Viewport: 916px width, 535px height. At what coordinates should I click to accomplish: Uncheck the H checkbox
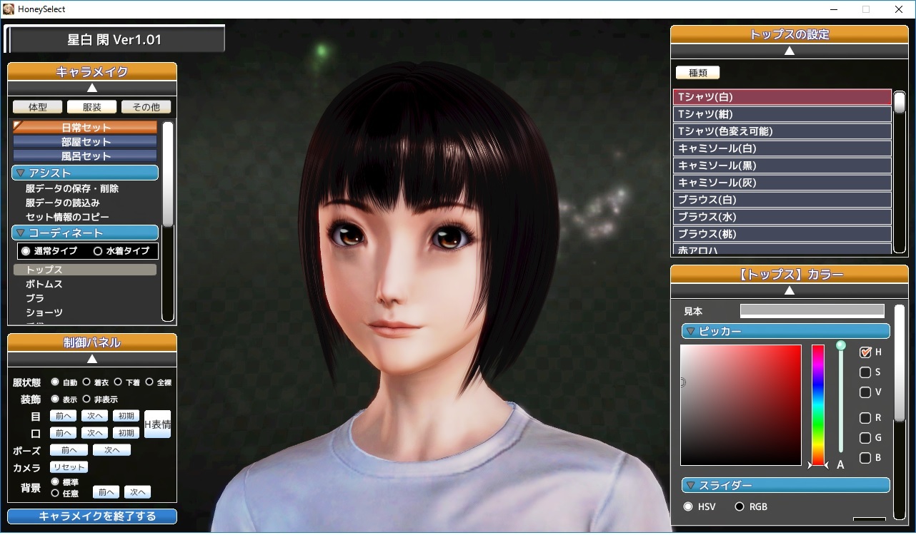(865, 352)
